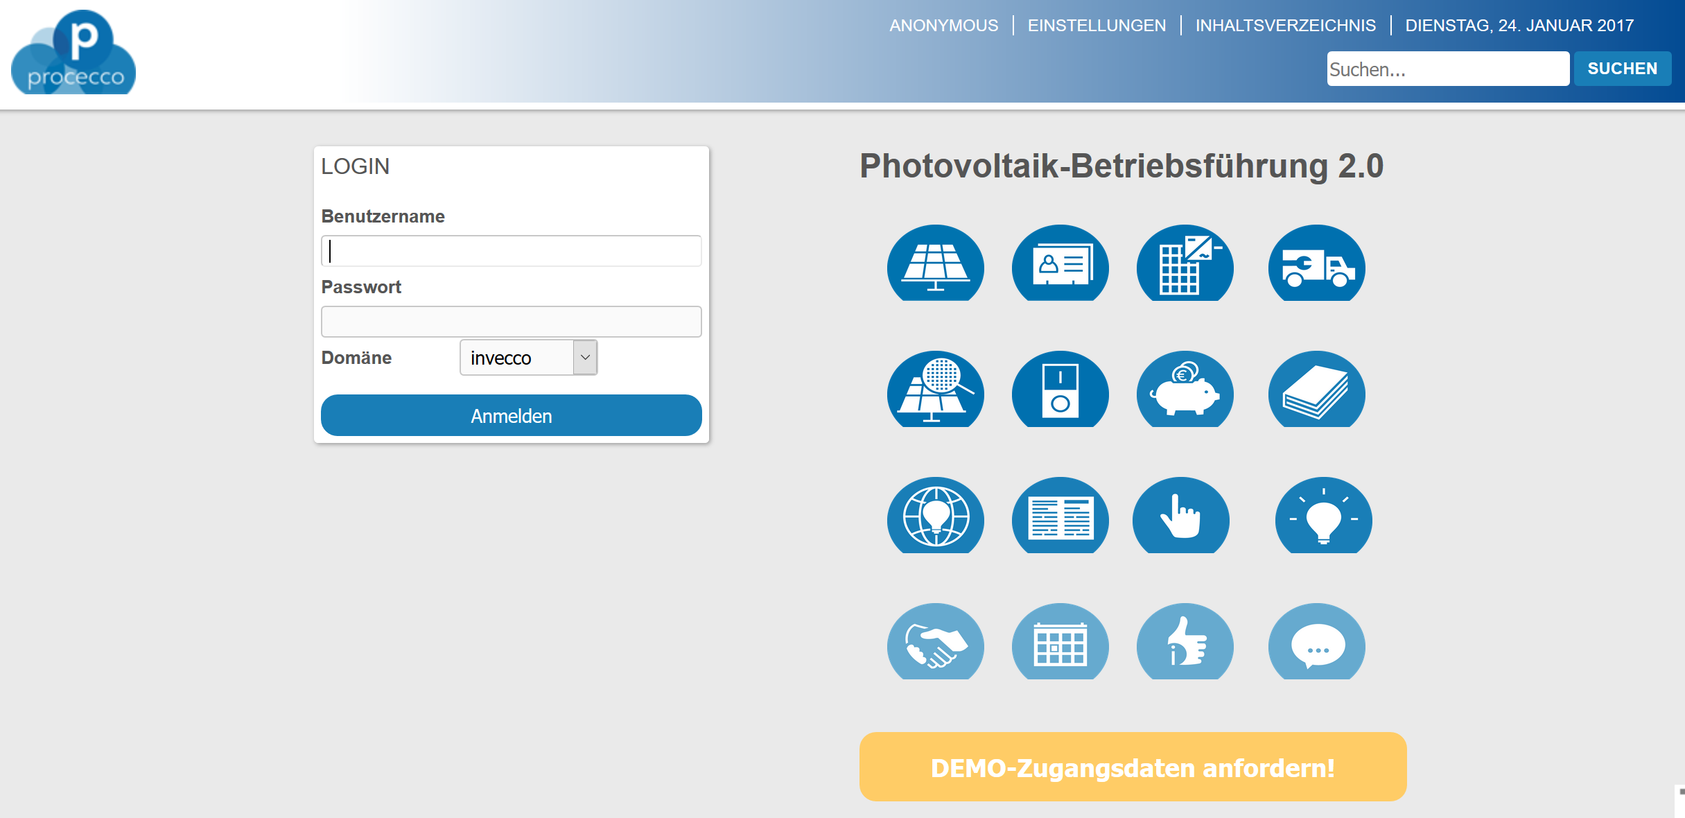
Task: Click the piggy bank with euro icon
Action: click(1185, 390)
